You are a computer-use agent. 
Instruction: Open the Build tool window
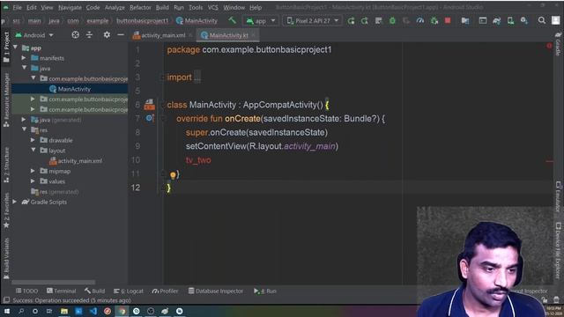point(95,291)
